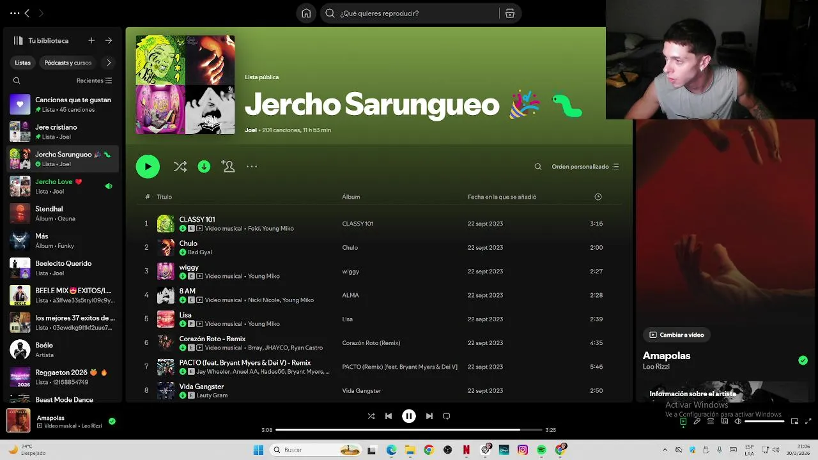Image resolution: width=818 pixels, height=460 pixels.
Task: Show lyrics with the microphone icon
Action: [x=697, y=422]
